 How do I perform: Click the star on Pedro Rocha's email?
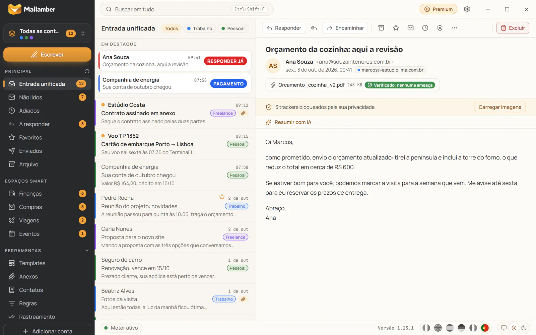point(222,197)
